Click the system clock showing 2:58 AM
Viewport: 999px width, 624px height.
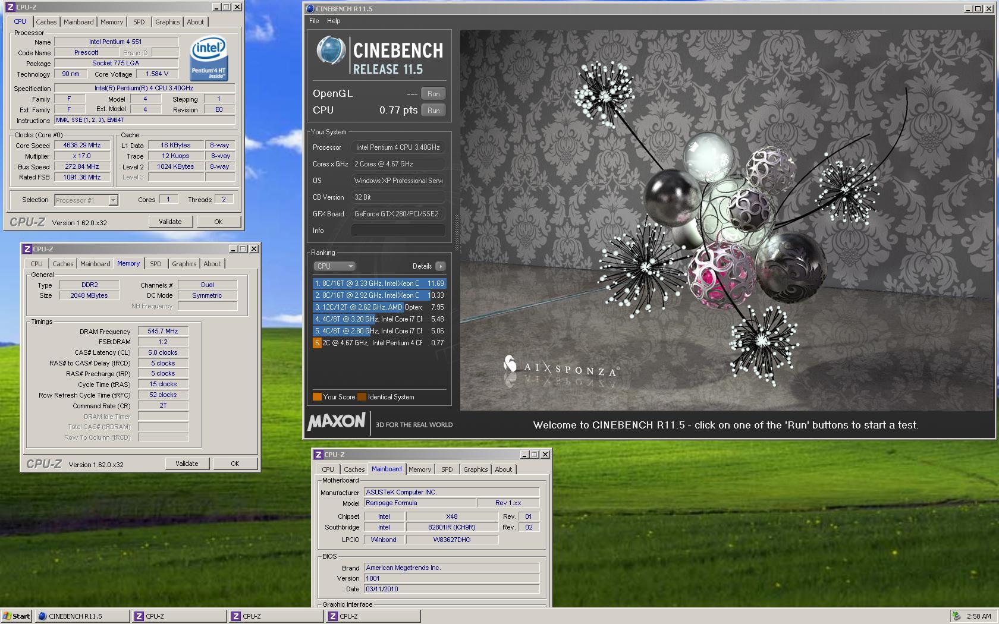pyautogui.click(x=979, y=616)
